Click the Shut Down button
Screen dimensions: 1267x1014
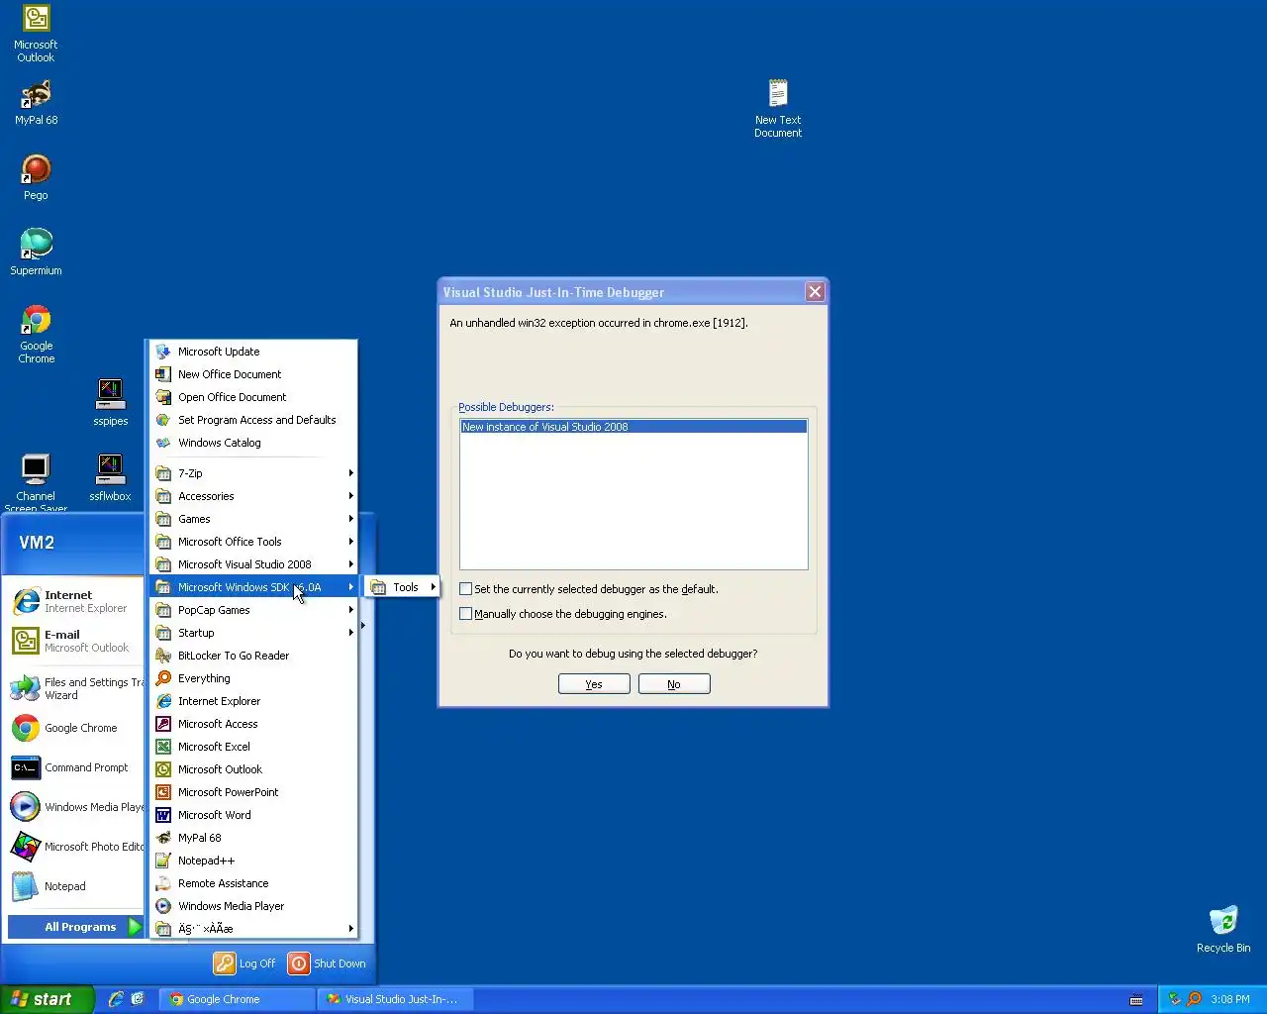328,963
